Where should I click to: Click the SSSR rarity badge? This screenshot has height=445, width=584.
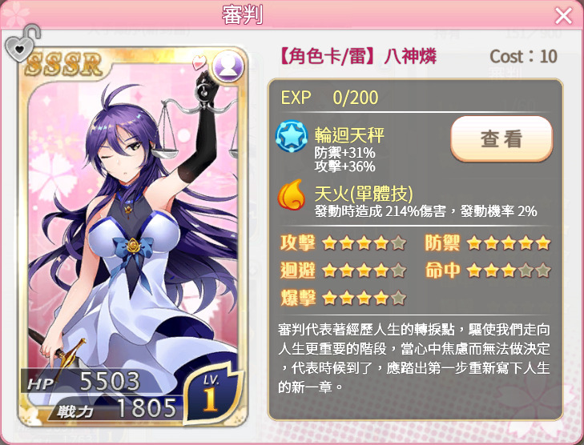(x=64, y=64)
